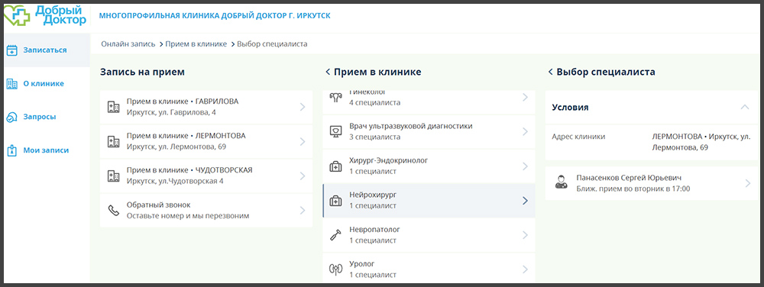Screen dimensions: 764x287
Task: Click the reflex hammer icon next to Невропатолог
Action: tap(335, 235)
